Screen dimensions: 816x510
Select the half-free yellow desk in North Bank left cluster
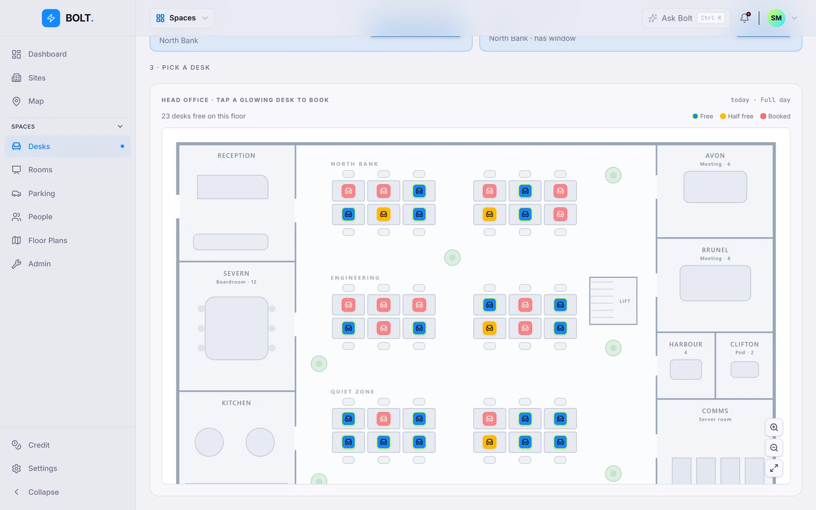pyautogui.click(x=384, y=214)
